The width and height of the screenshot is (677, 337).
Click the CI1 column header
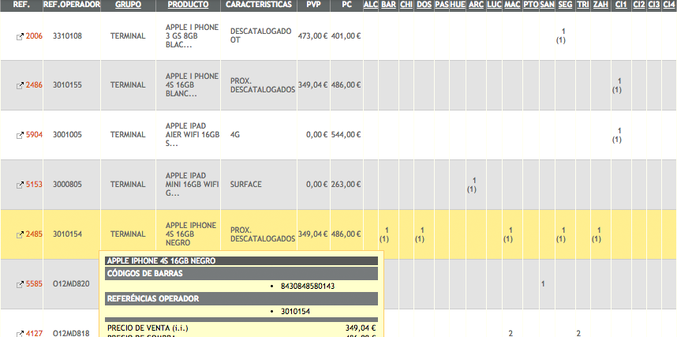pyautogui.click(x=621, y=5)
